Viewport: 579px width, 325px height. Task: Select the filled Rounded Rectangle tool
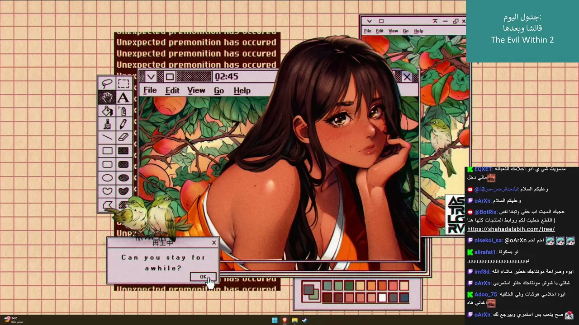(123, 164)
